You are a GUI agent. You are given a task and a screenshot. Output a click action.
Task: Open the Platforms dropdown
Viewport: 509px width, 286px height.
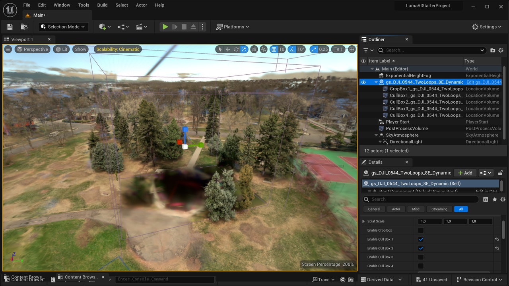[233, 27]
